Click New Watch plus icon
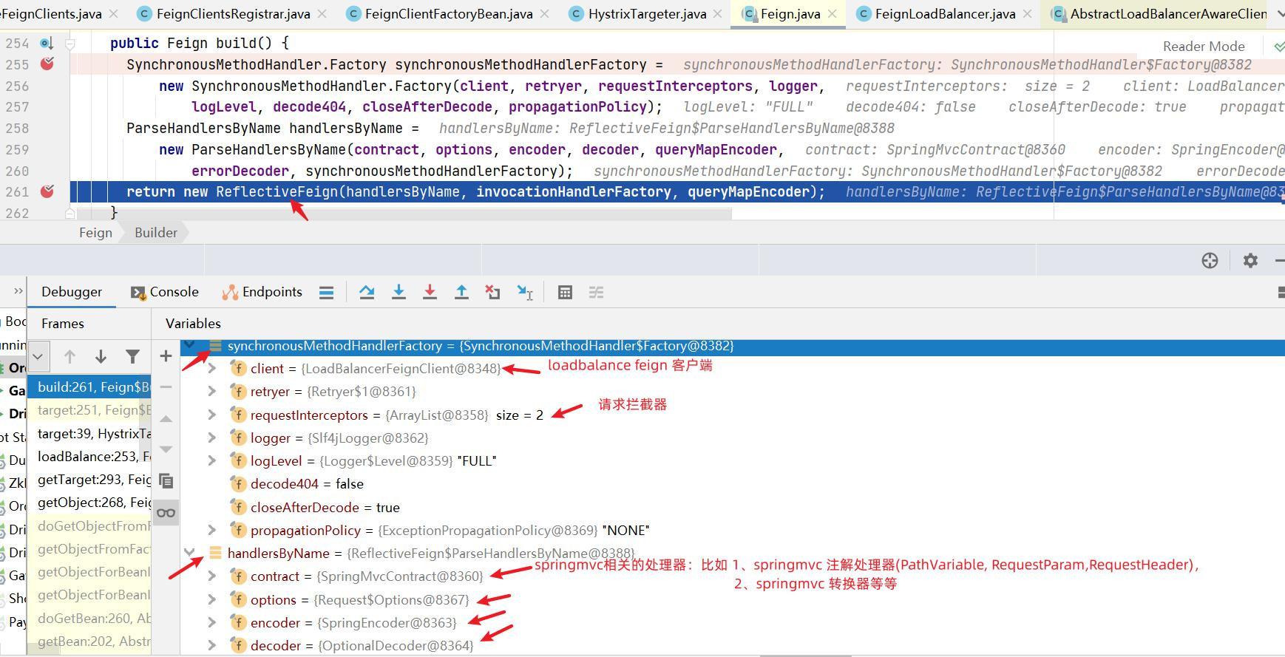Viewport: 1285px width, 657px height. pos(166,356)
